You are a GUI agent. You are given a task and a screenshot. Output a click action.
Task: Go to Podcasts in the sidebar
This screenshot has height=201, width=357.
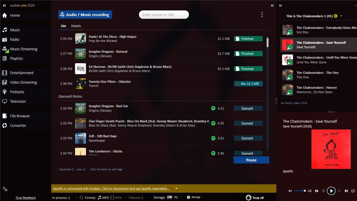(x=17, y=92)
